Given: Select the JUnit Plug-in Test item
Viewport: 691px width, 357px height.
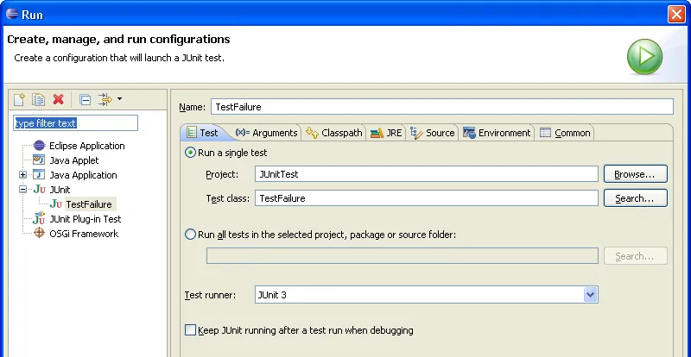Looking at the screenshot, I should click(x=85, y=219).
